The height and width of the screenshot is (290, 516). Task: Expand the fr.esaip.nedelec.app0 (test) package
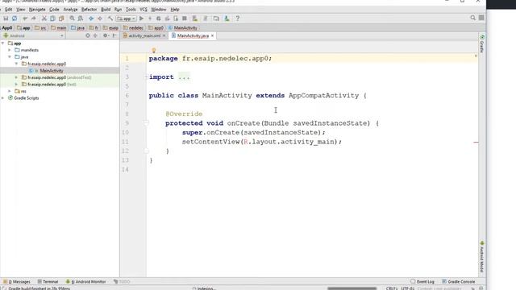coord(16,85)
